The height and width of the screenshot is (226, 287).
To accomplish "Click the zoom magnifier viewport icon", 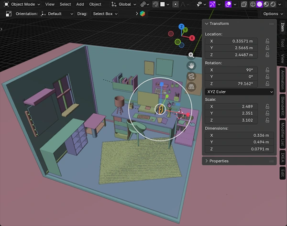I will (191, 55).
